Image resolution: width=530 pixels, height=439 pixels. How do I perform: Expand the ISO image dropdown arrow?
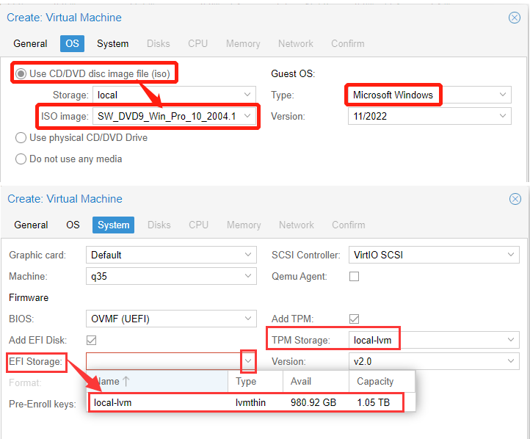[247, 116]
